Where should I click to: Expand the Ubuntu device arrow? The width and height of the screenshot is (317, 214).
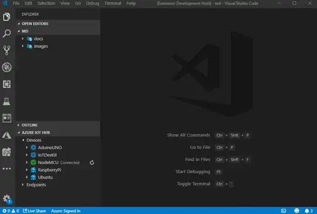27,177
